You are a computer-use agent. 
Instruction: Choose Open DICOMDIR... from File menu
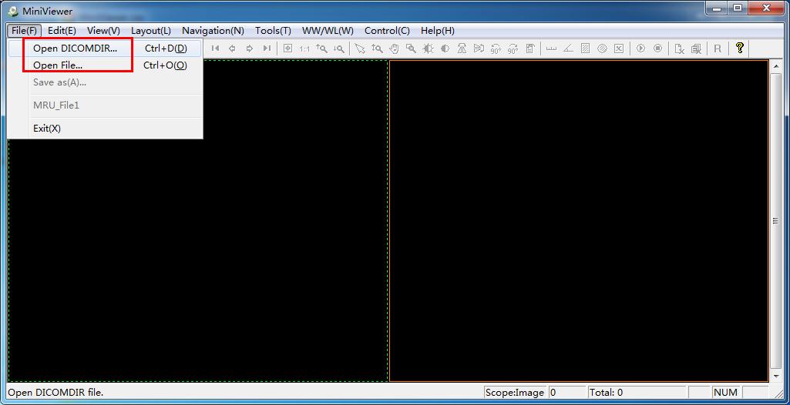point(76,48)
